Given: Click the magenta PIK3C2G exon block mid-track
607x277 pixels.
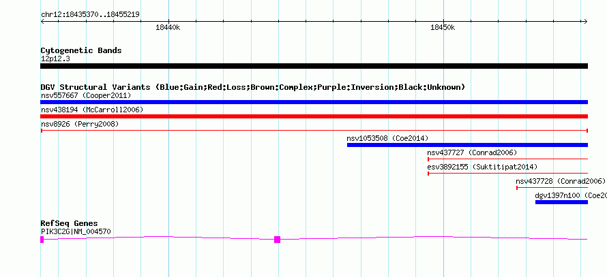Looking at the screenshot, I should click(277, 240).
